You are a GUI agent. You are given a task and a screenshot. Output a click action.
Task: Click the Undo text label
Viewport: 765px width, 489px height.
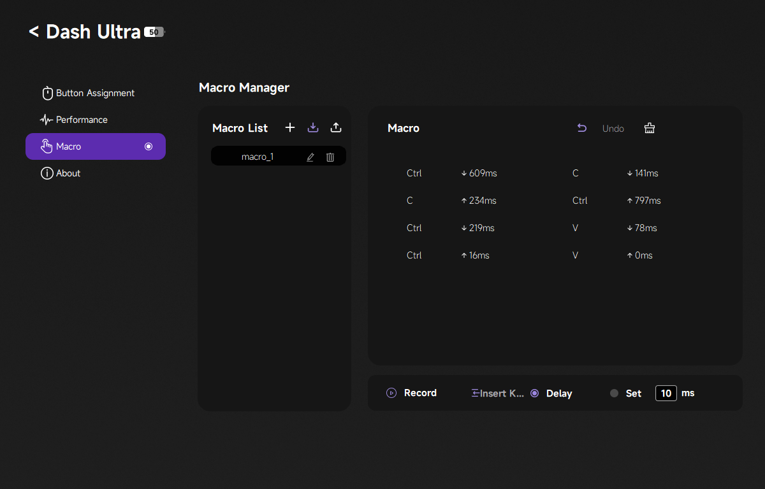click(613, 129)
